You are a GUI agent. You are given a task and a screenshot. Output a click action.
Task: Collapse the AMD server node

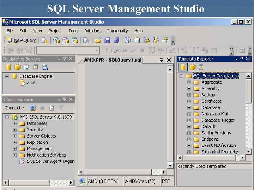(7, 117)
